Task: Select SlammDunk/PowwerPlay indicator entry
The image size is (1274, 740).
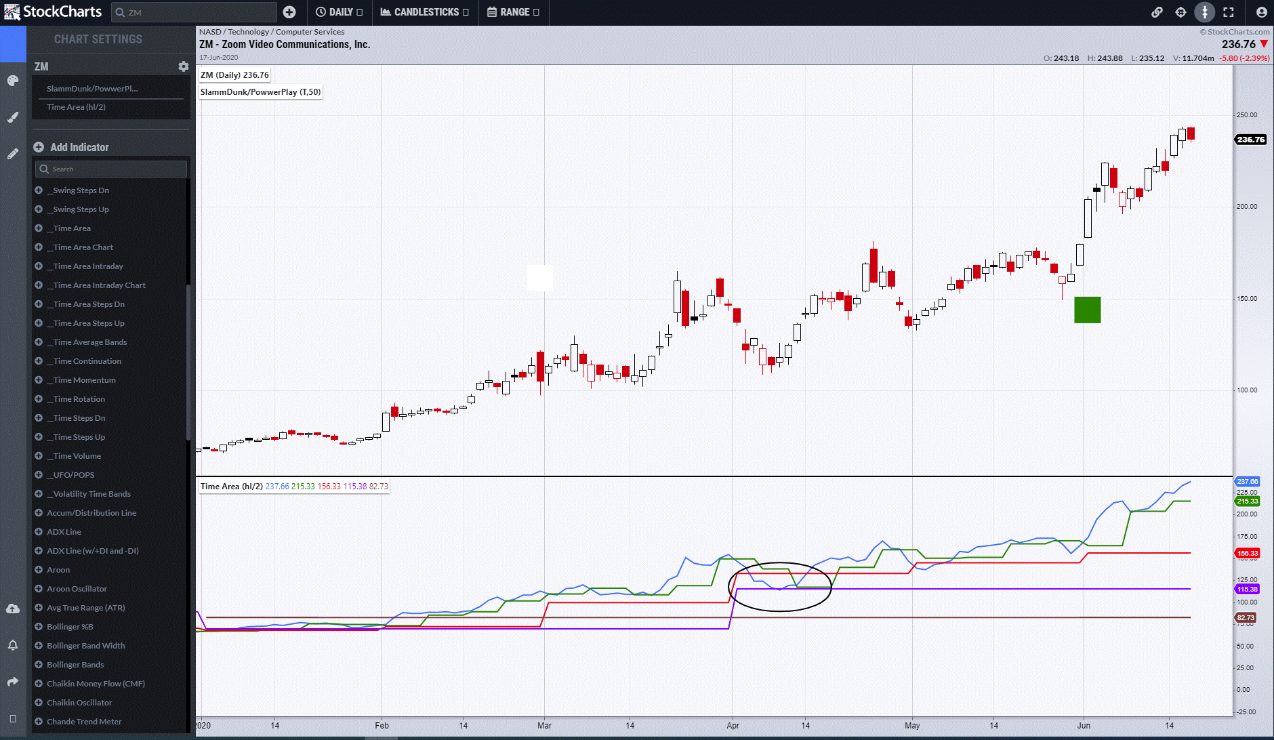Action: point(92,89)
